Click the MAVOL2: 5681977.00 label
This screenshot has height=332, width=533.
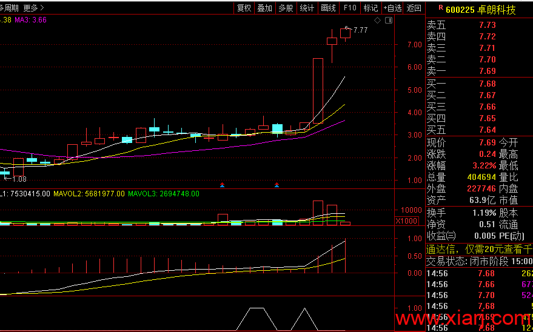[89, 194]
